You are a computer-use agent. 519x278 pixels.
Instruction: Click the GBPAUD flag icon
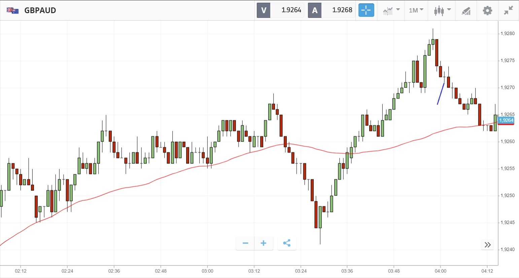point(13,10)
